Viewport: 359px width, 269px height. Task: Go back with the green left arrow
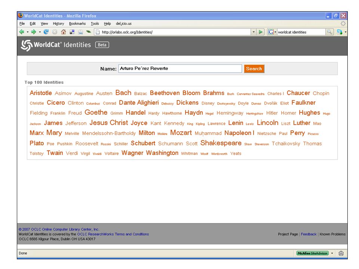point(22,32)
